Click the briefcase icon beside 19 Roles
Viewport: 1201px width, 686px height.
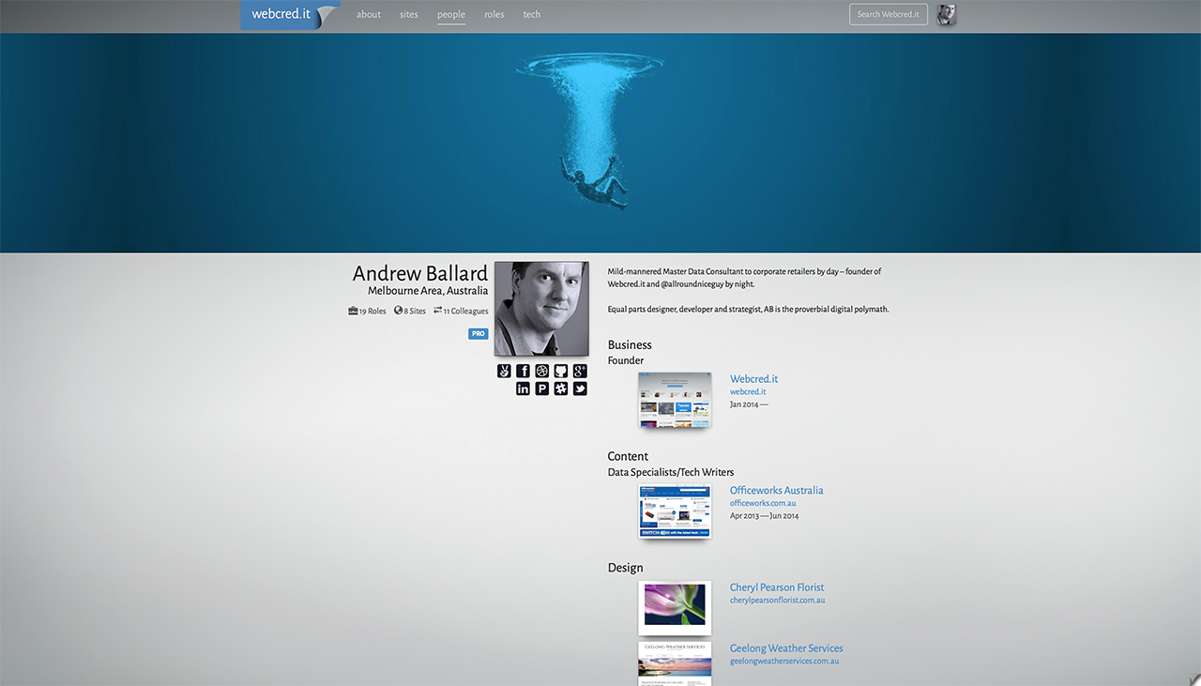(351, 310)
